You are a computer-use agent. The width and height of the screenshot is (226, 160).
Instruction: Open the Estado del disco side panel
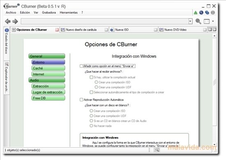(x=7, y=41)
